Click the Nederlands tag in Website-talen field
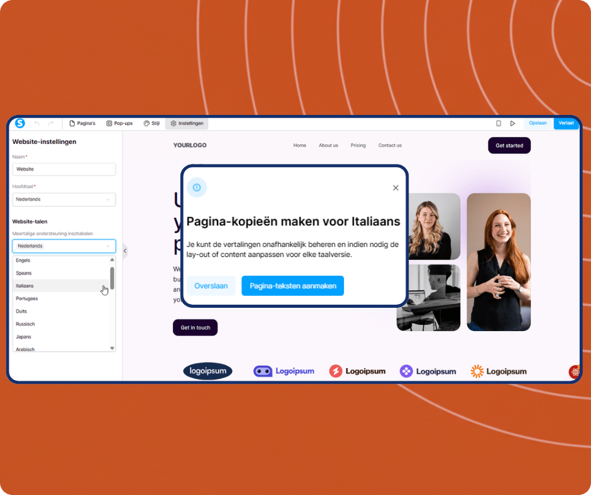 click(x=30, y=246)
